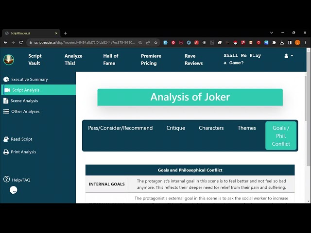Click the Pinterest extension icon
The height and width of the screenshot is (233, 311).
coord(173,42)
